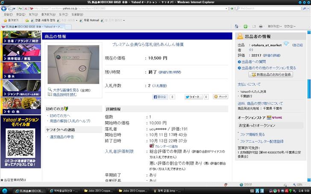Open the 편집(E) menu
Screen dimensions: 311x194
21,14
